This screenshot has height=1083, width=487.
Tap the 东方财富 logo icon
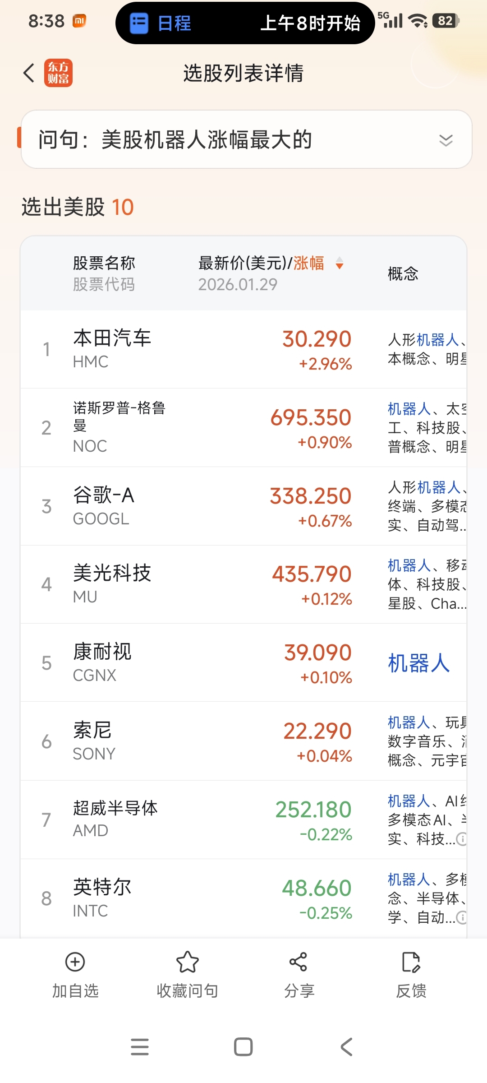pos(58,73)
